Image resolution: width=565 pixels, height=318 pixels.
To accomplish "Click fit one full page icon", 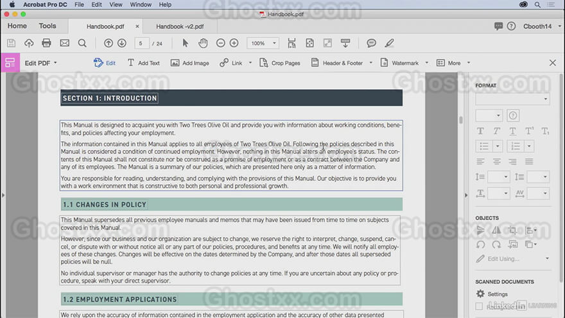I will [x=309, y=43].
